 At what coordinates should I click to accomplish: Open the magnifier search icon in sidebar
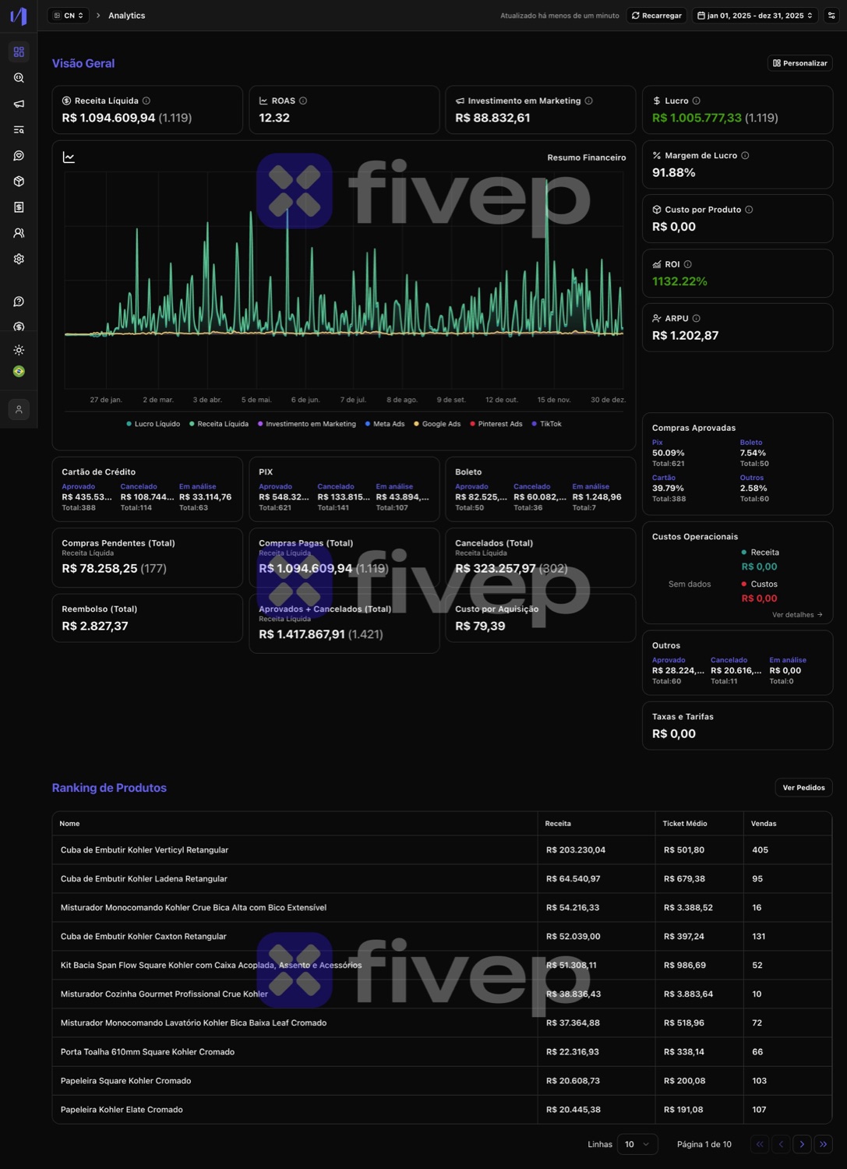tap(19, 78)
